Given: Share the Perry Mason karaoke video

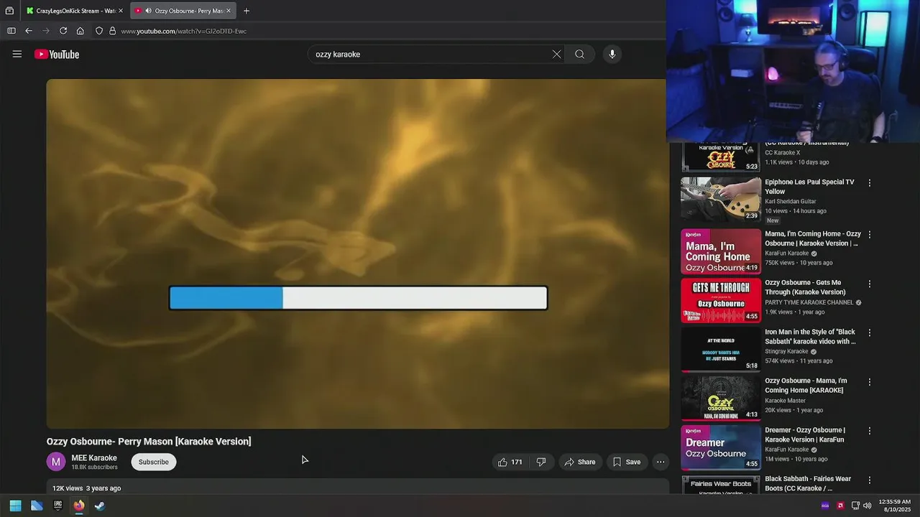Looking at the screenshot, I should 580,462.
